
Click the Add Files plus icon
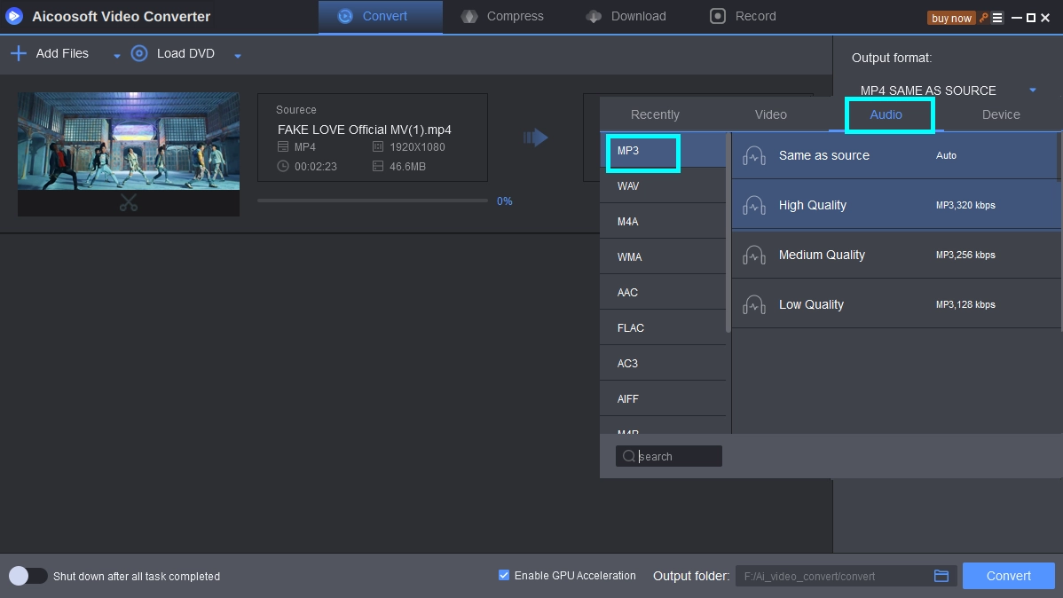pos(18,54)
